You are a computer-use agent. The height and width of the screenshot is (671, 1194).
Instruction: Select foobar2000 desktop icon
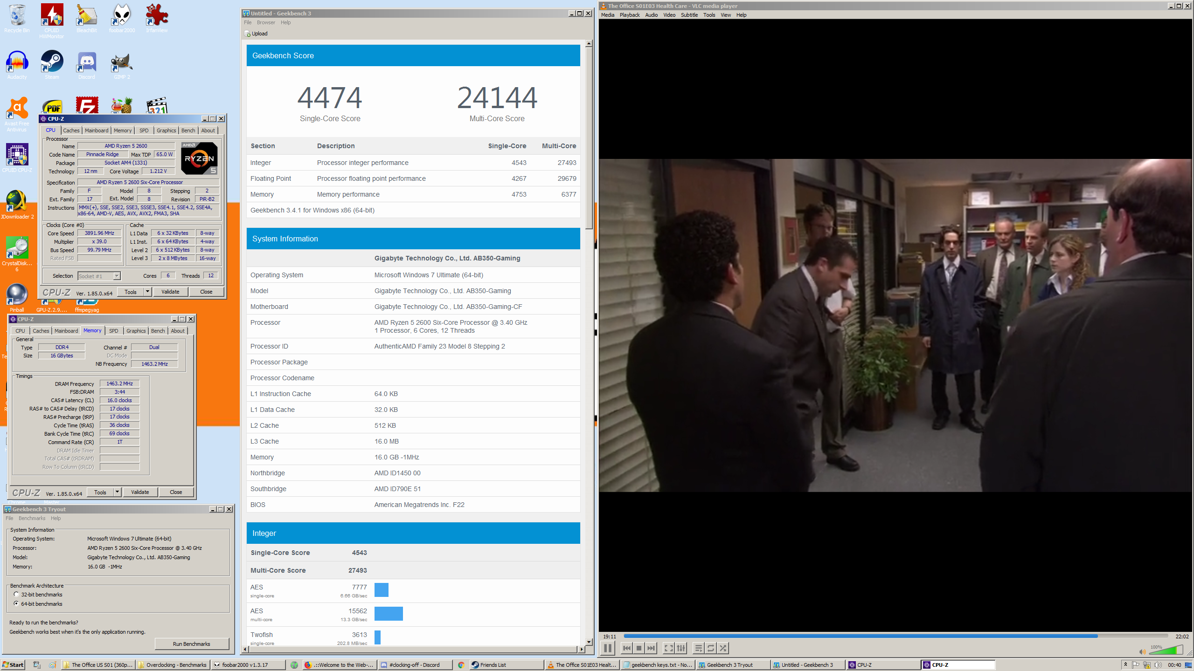[x=122, y=19]
